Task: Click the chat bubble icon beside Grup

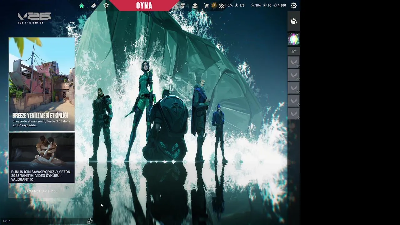Action: tap(90, 221)
